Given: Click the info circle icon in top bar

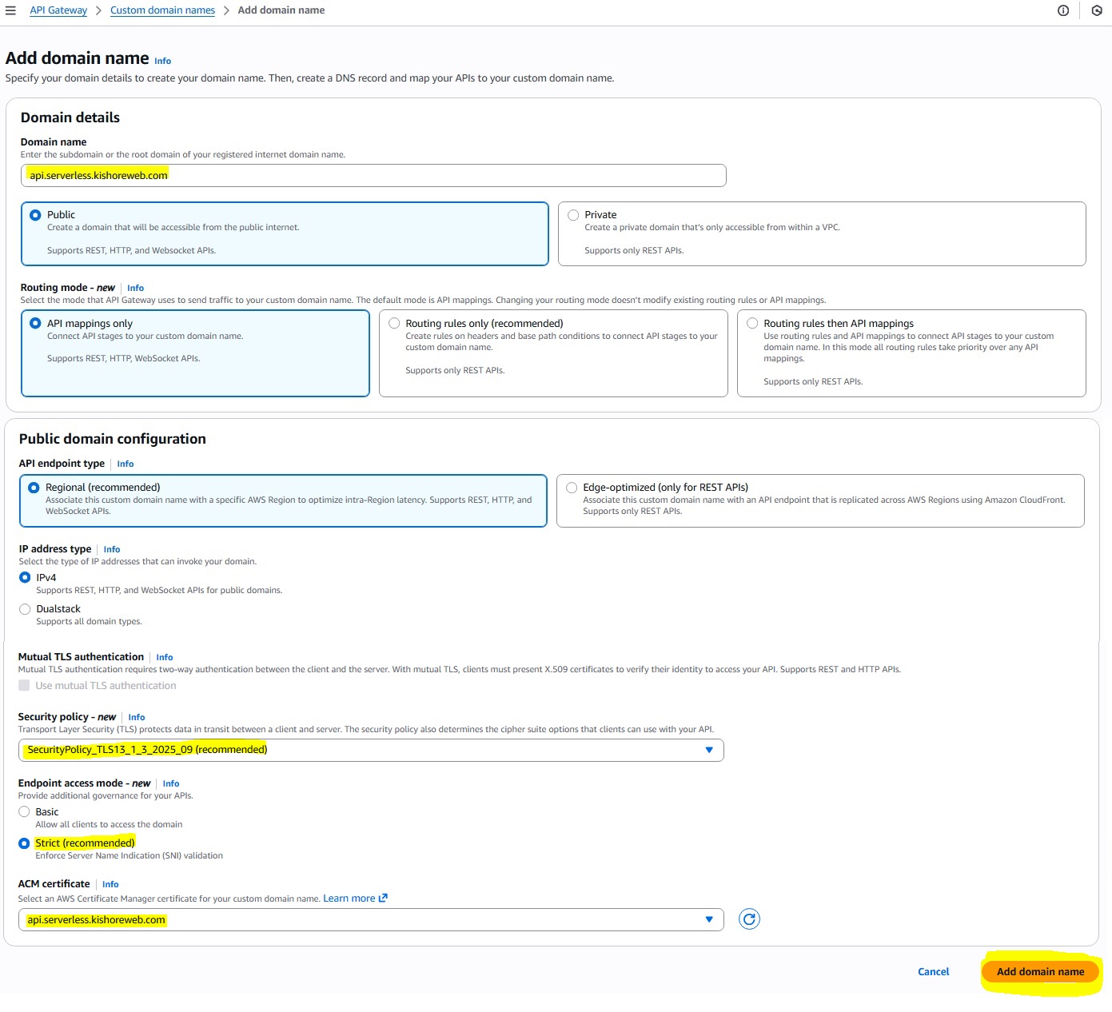Looking at the screenshot, I should 1062,10.
